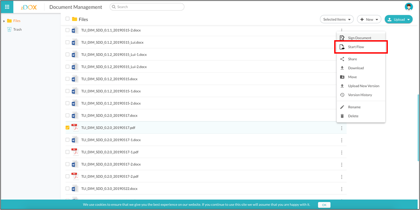
Task: Click the Document Management title
Action: pos(76,7)
